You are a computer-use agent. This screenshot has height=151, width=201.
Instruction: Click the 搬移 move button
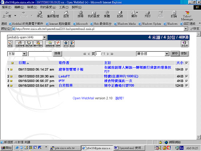175,53
